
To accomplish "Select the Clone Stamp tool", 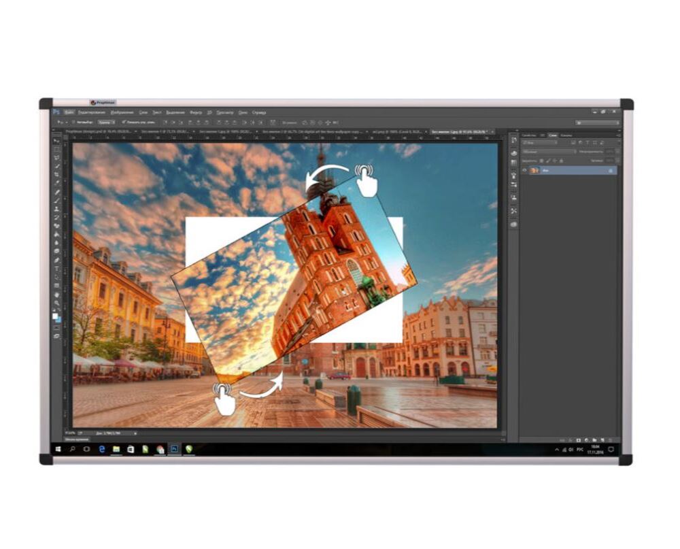I will 57,209.
